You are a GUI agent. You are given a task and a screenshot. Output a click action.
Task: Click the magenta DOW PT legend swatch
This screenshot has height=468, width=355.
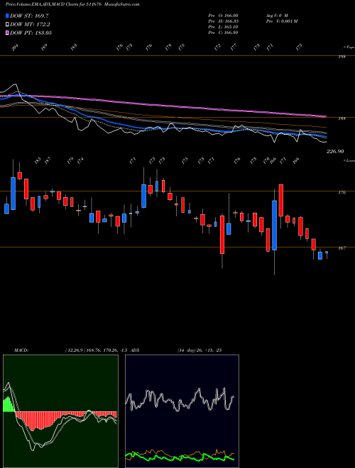point(7,33)
